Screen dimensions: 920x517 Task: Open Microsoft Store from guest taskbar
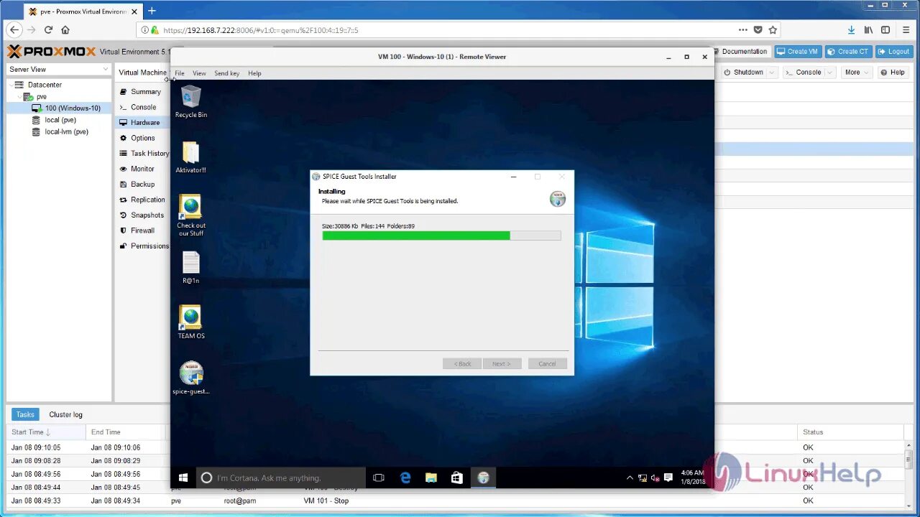456,478
